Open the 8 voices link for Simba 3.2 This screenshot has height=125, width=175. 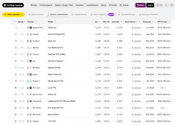[x=136, y=28]
